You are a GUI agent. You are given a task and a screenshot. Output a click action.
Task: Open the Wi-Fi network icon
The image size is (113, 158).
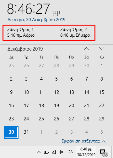(54, 152)
